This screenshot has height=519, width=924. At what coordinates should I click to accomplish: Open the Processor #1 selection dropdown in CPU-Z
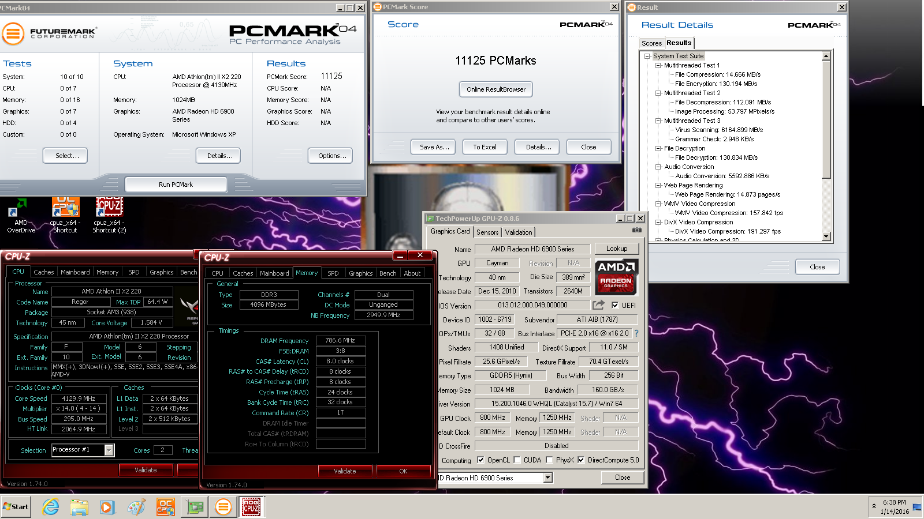pyautogui.click(x=109, y=450)
